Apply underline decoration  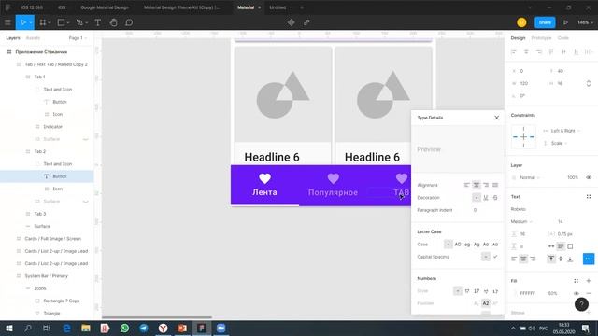click(486, 197)
